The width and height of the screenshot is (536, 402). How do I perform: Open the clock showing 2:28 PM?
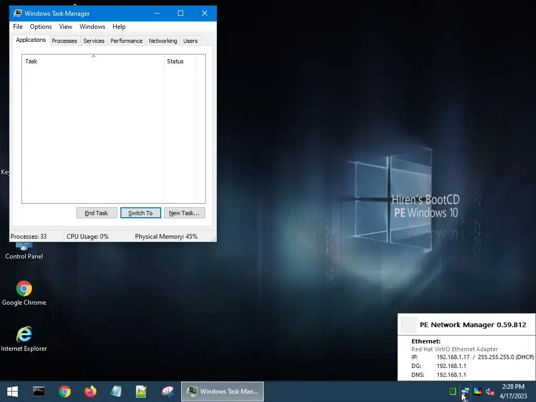513,392
